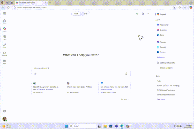Image resolution: width=194 pixels, height=129 pixels.
Task: Switch to Web mode toggle
Action: pos(86,14)
